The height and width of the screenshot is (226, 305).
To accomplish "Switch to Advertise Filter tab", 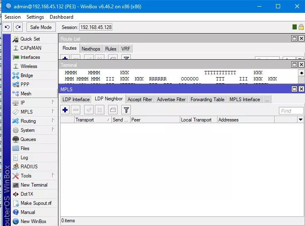I will (x=172, y=100).
